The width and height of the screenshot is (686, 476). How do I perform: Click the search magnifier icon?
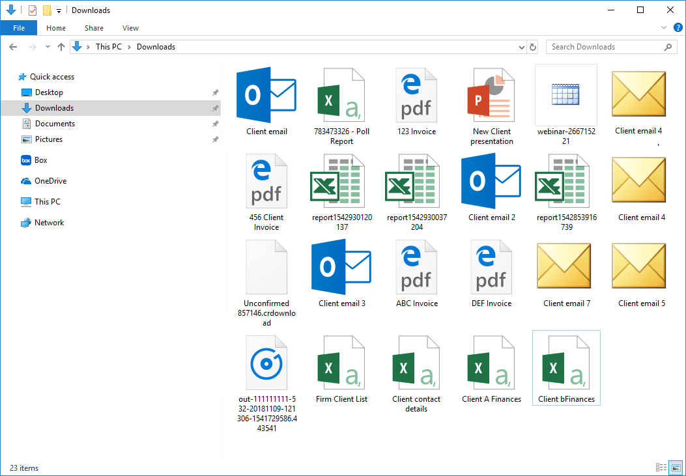pyautogui.click(x=668, y=47)
